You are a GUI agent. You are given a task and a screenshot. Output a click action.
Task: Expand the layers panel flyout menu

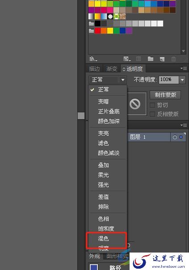[x=184, y=125]
